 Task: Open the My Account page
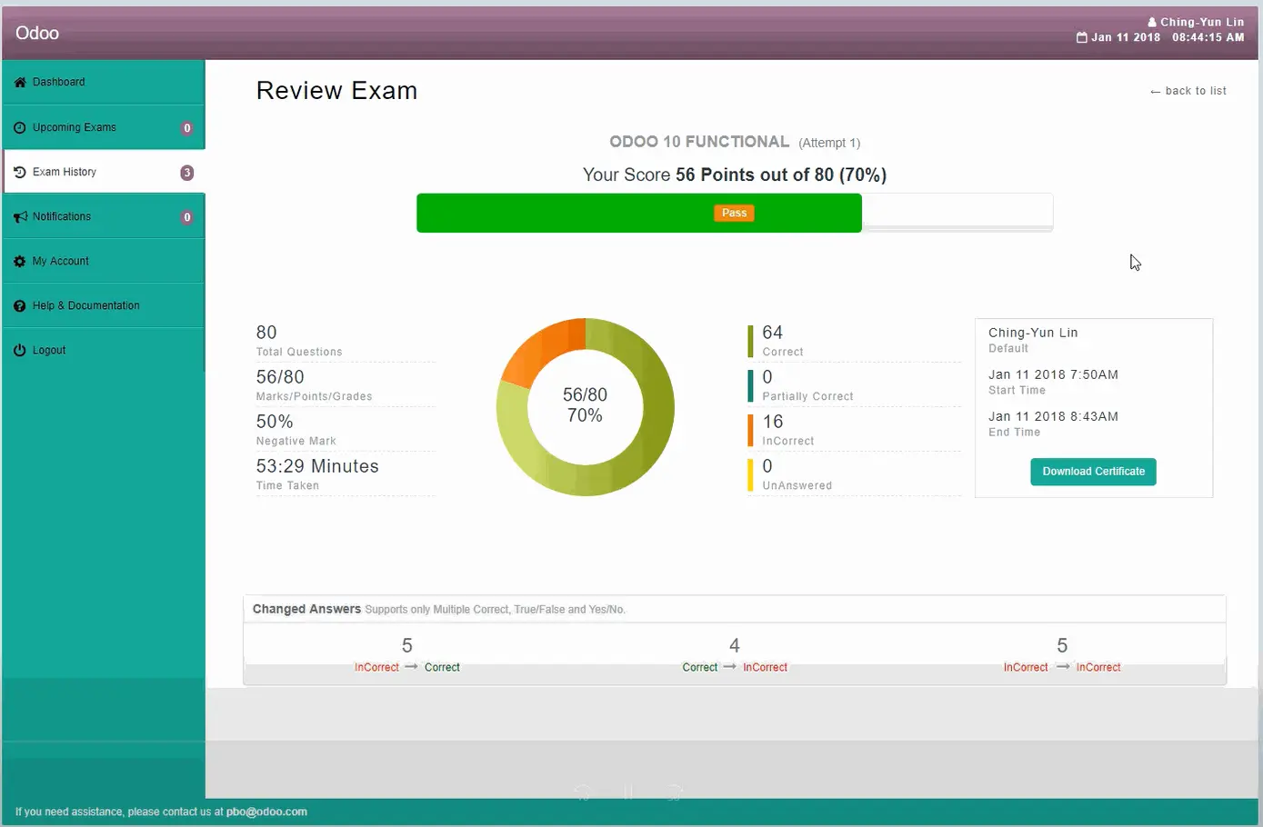(104, 261)
